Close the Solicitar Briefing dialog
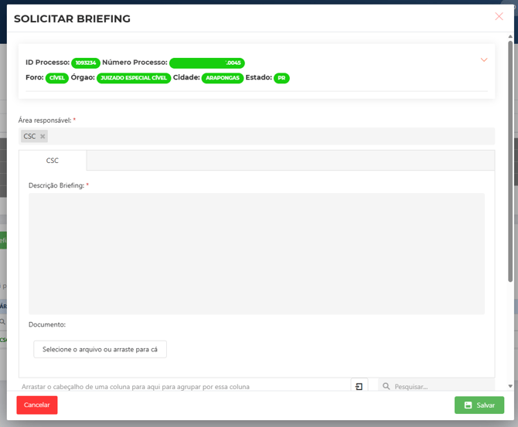The image size is (518, 427). (x=499, y=16)
